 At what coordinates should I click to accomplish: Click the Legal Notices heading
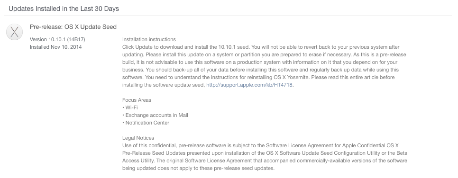pyautogui.click(x=138, y=138)
